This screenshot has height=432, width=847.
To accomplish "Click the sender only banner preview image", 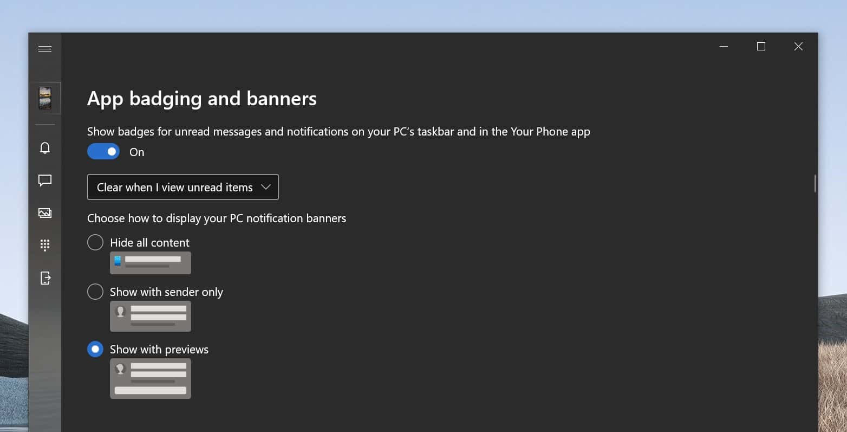I will click(x=151, y=316).
